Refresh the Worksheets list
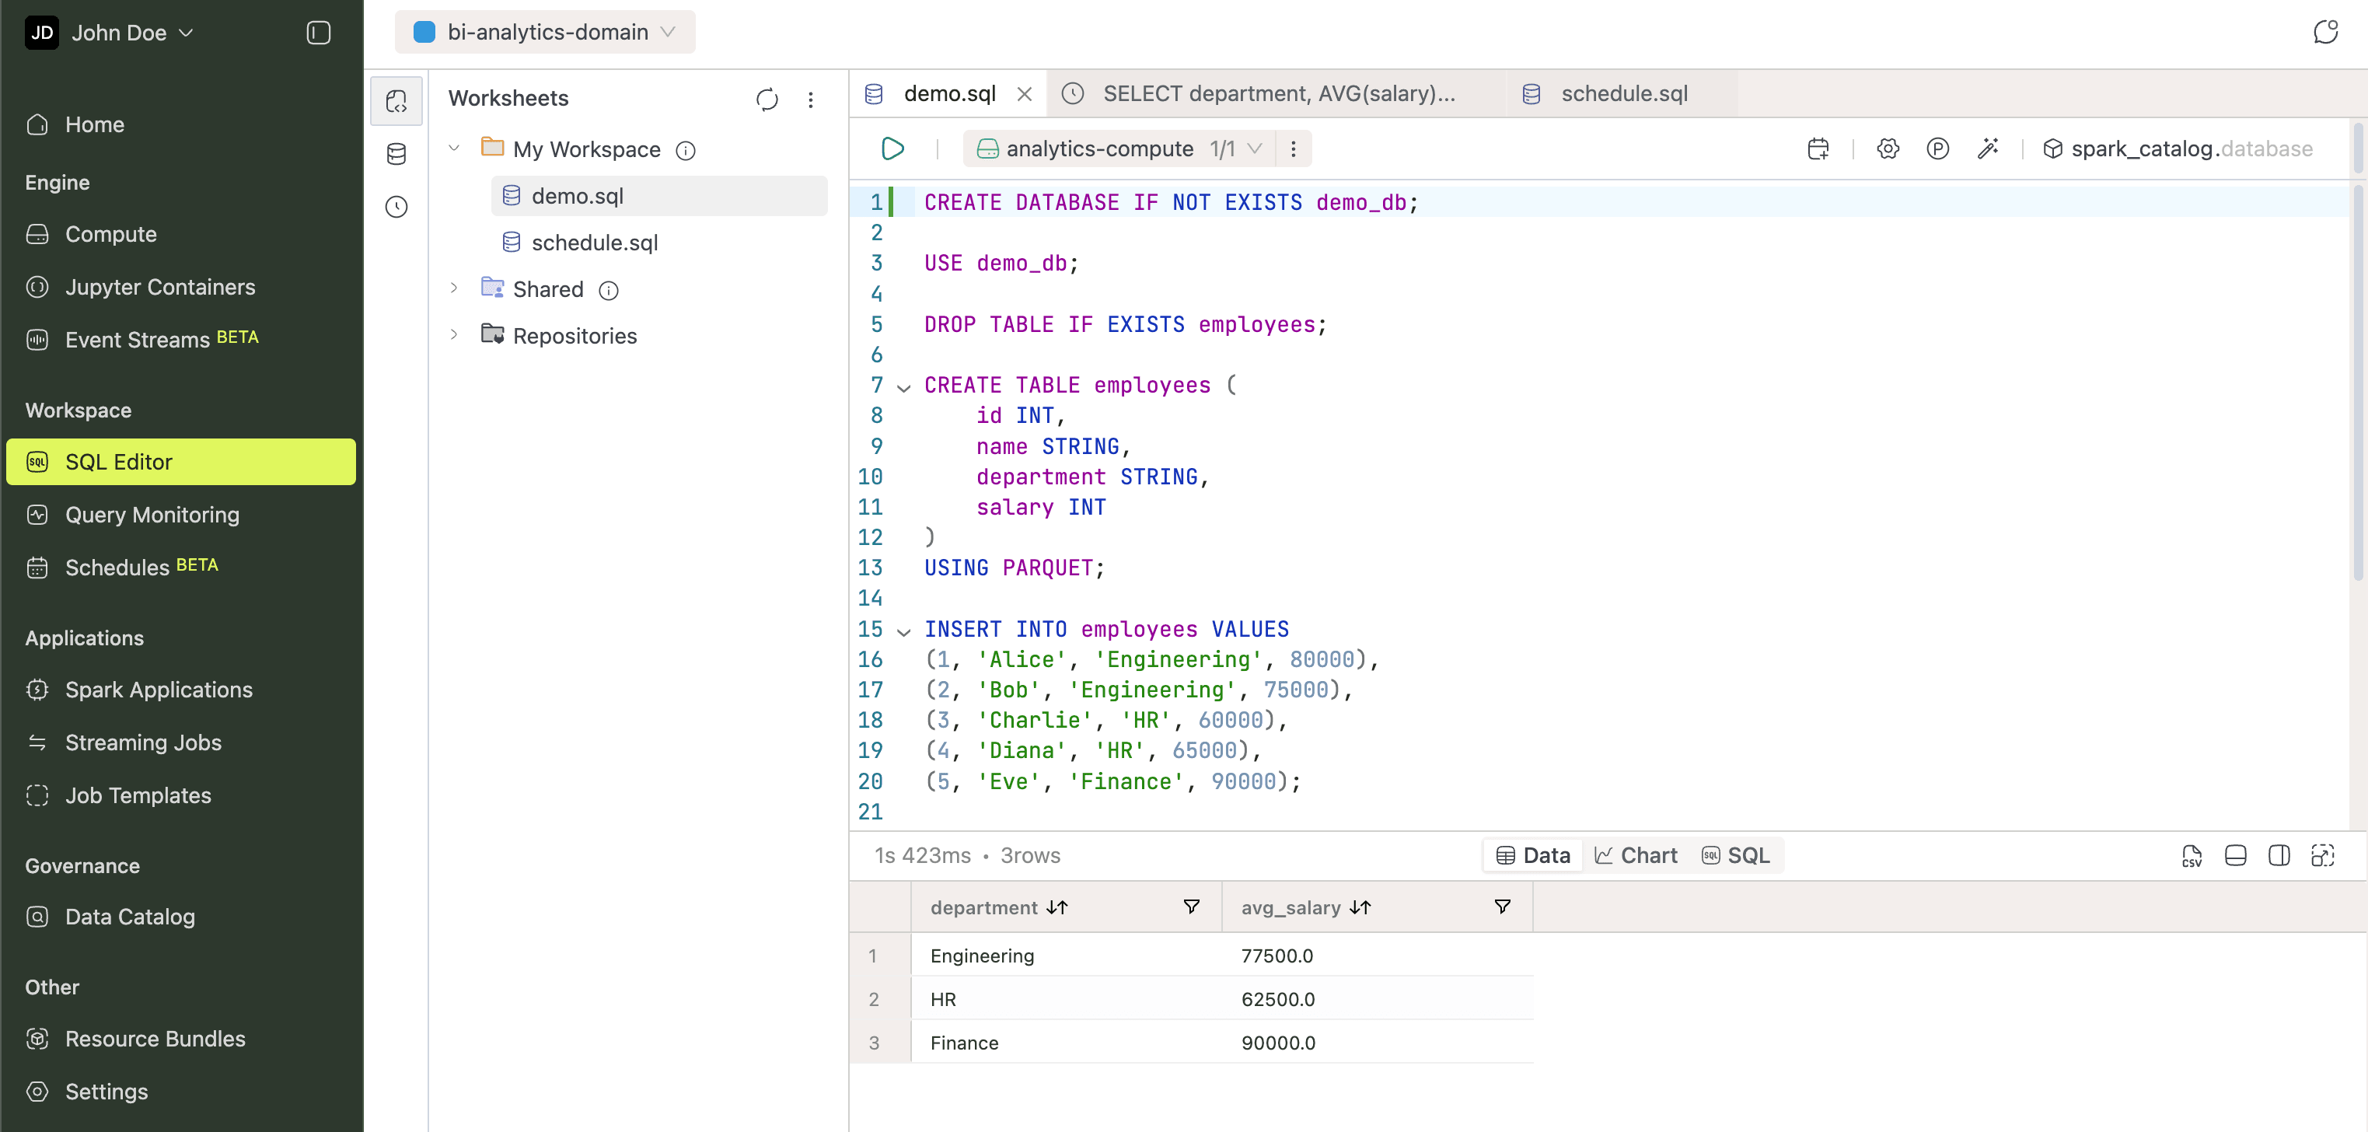Image resolution: width=2368 pixels, height=1132 pixels. [767, 100]
